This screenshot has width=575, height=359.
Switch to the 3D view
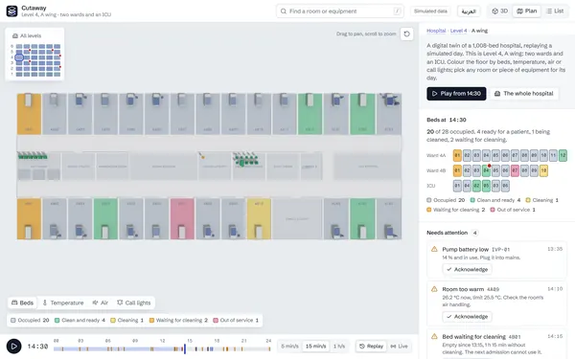coord(500,11)
